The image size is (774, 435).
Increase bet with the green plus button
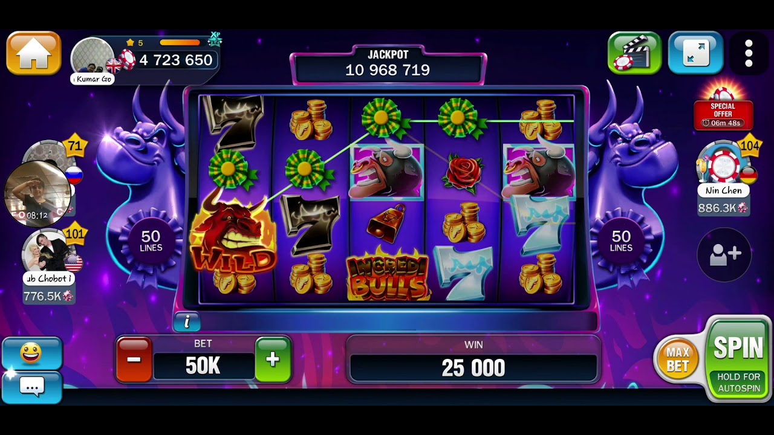pyautogui.click(x=273, y=360)
